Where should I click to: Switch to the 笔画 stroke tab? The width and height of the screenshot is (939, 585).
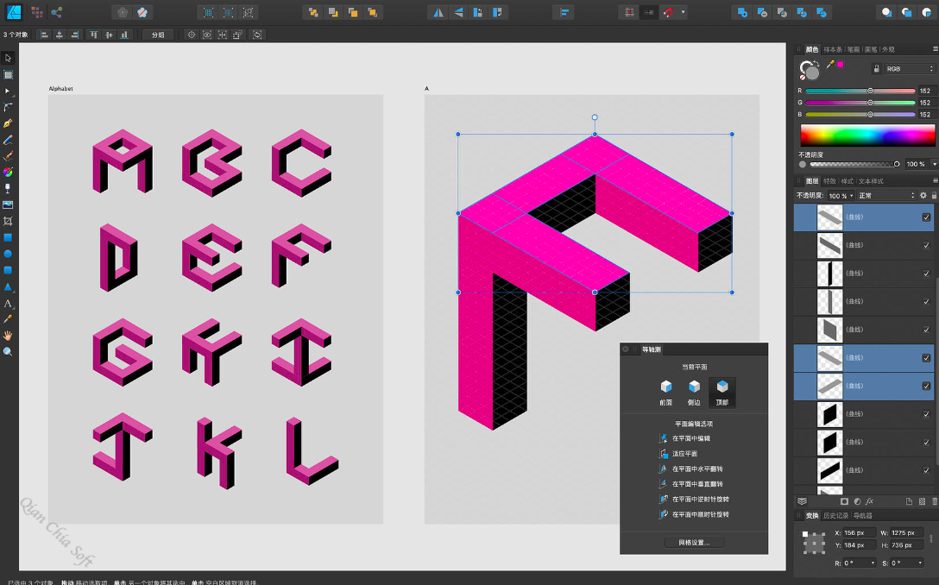coord(854,50)
